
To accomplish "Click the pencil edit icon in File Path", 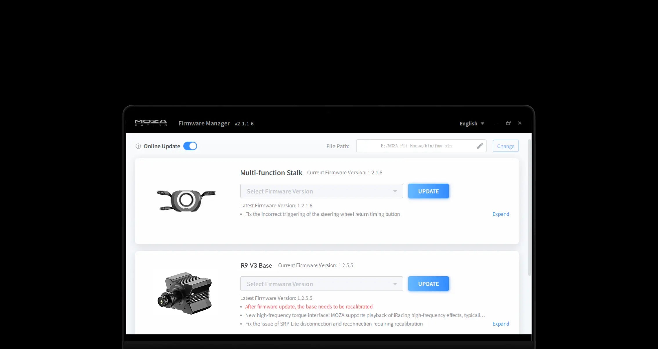I will [x=480, y=146].
